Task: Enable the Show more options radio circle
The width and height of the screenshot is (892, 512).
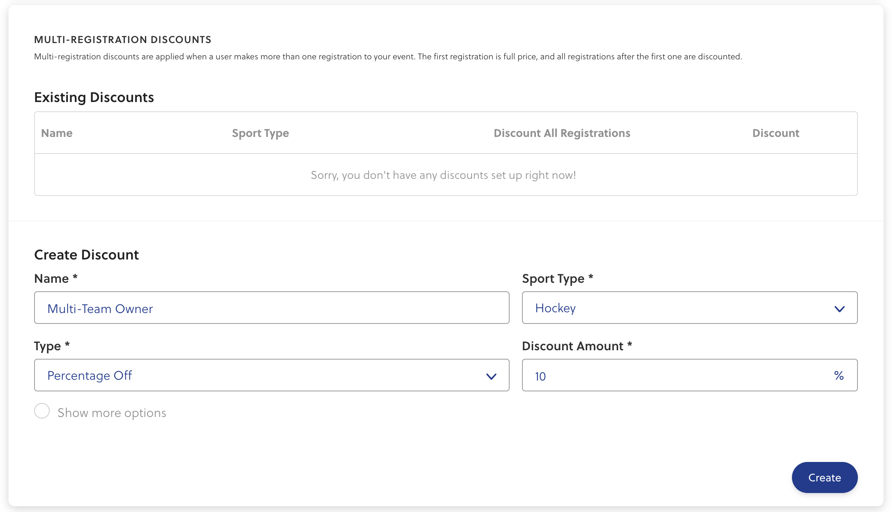Action: [x=42, y=411]
